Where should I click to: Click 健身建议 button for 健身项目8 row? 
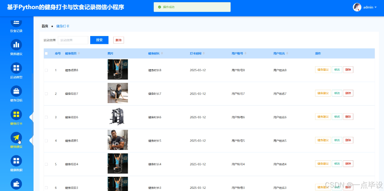[323, 70]
